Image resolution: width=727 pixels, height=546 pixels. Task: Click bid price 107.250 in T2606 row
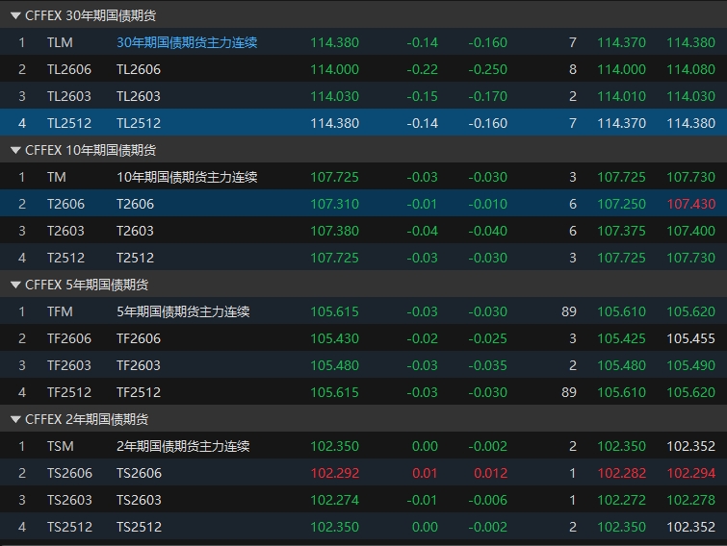tap(621, 204)
